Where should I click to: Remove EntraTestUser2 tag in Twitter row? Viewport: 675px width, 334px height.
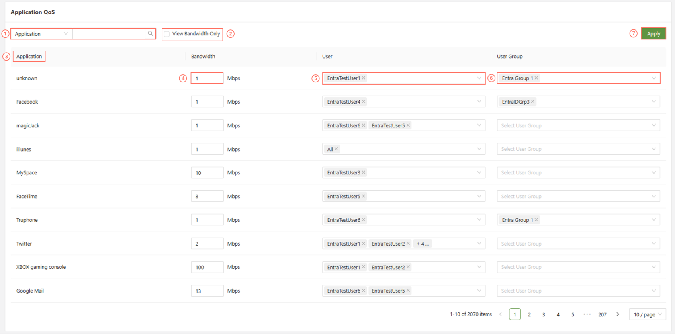point(408,244)
